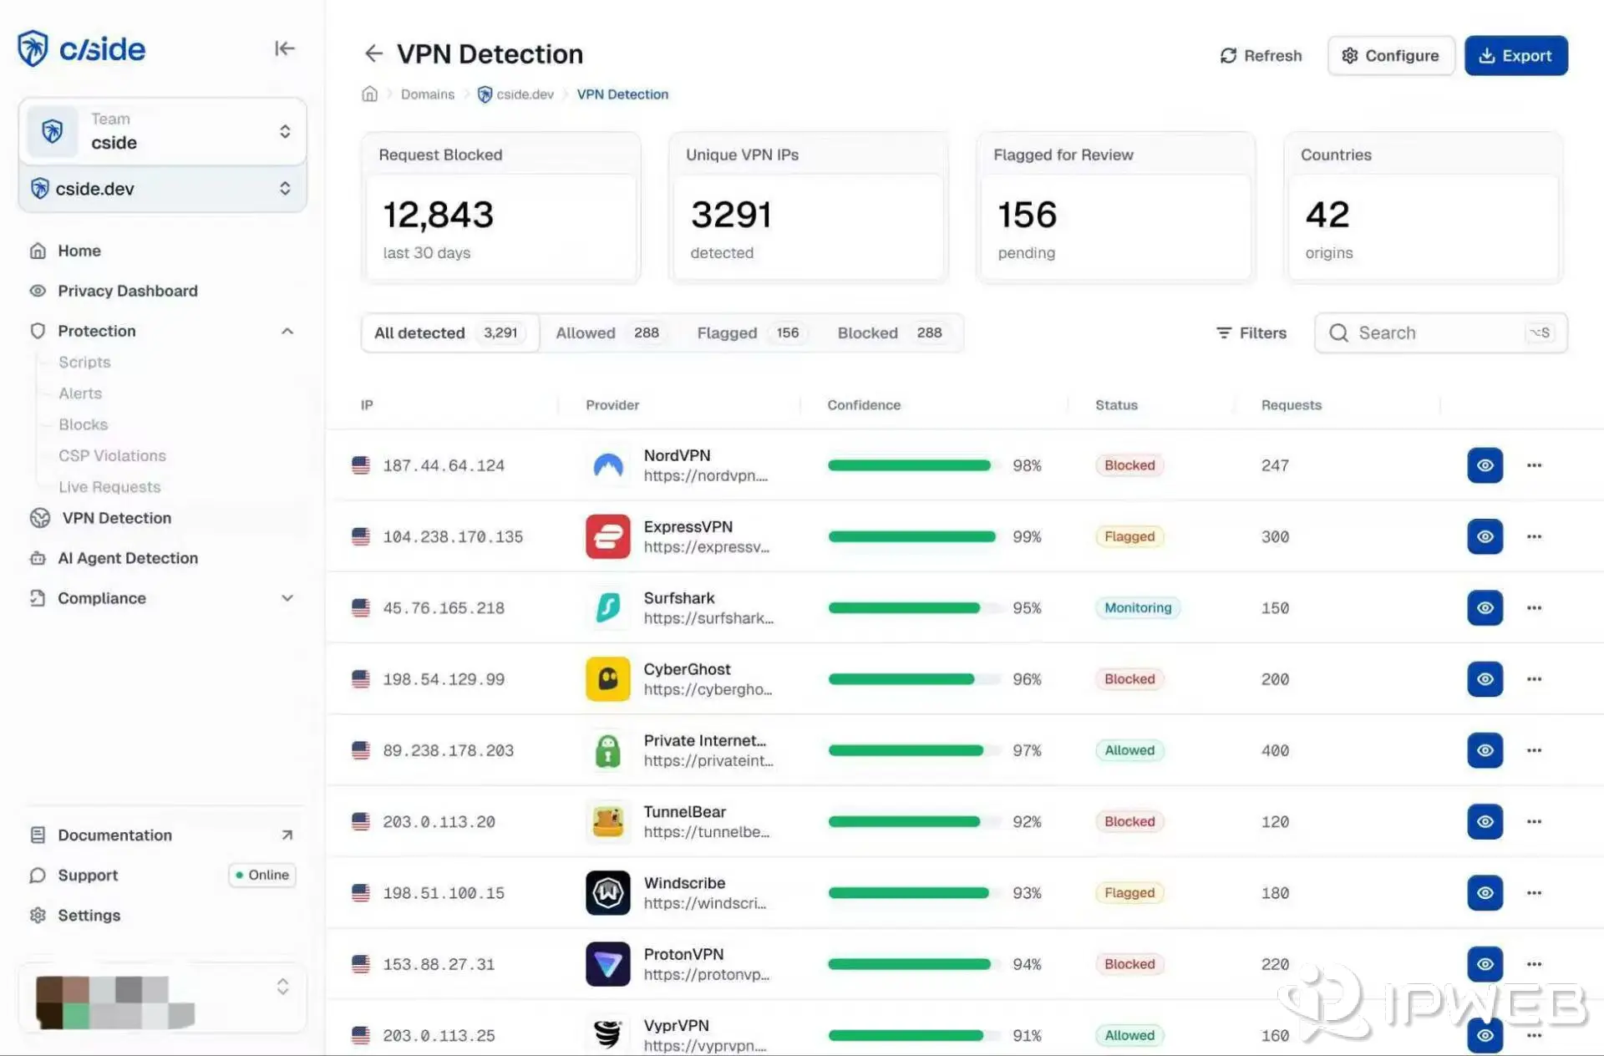Viewport: 1604px width, 1056px height.
Task: Switch to the Blocked tab
Action: click(891, 333)
